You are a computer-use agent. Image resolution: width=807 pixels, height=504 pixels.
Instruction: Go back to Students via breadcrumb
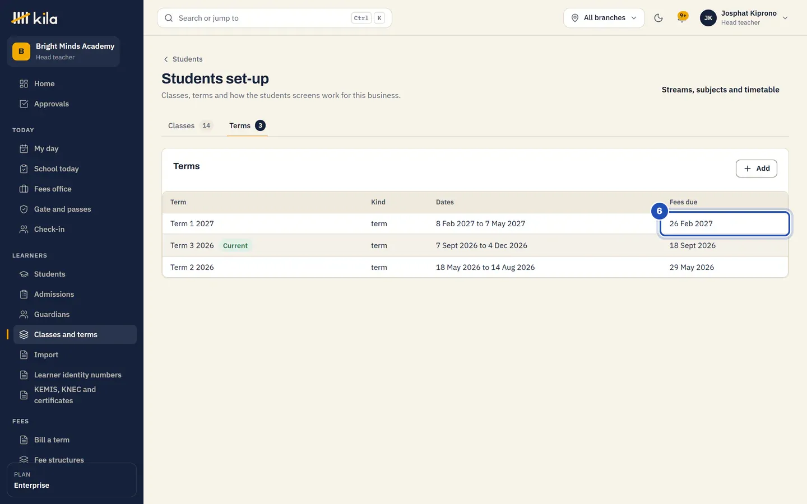tap(183, 59)
